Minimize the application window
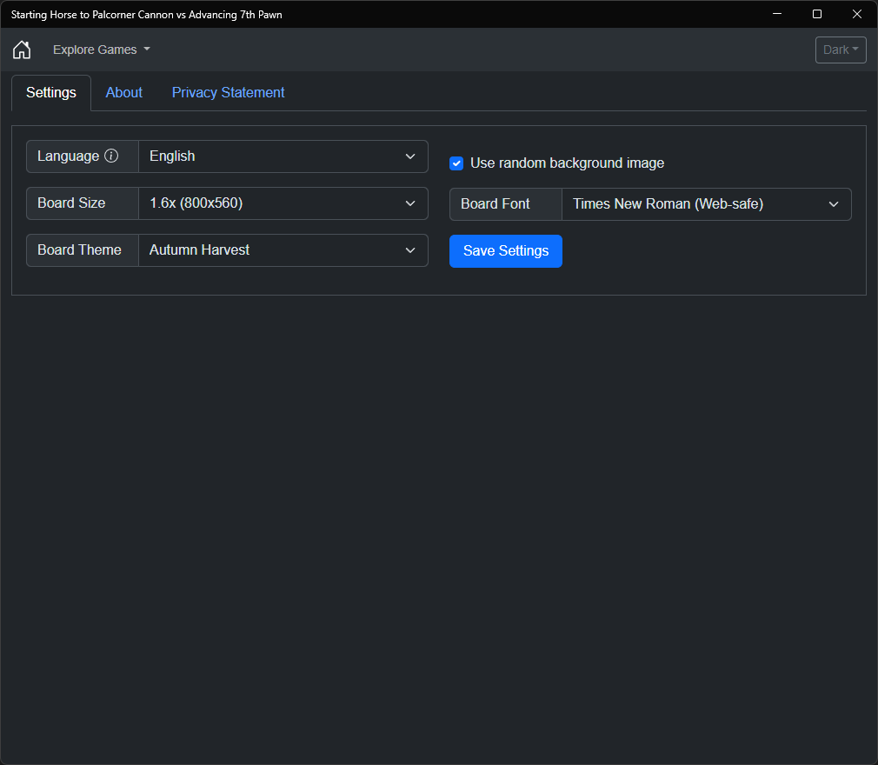This screenshot has height=765, width=878. coord(777,14)
